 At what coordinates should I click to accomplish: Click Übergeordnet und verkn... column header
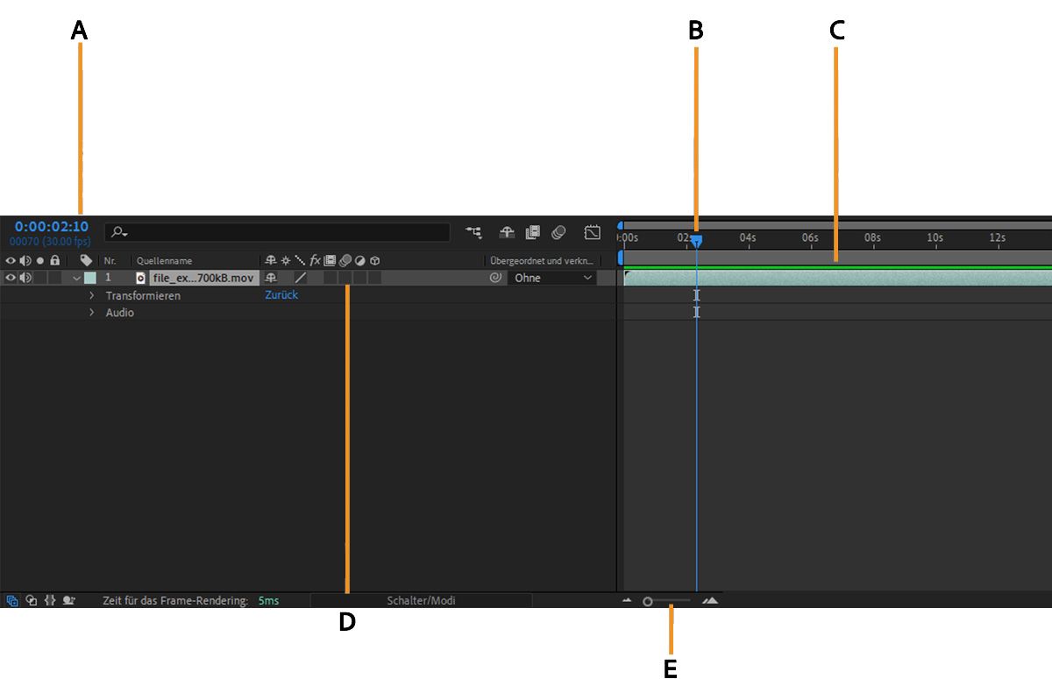coord(542,260)
